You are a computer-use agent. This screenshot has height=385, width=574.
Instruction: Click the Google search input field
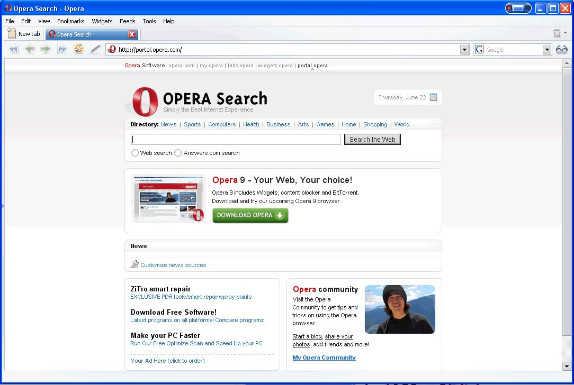tap(513, 49)
